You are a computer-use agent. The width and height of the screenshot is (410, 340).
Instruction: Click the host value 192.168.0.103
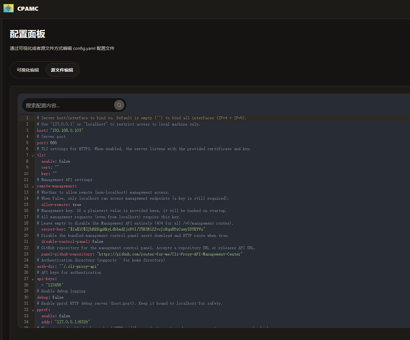click(67, 130)
